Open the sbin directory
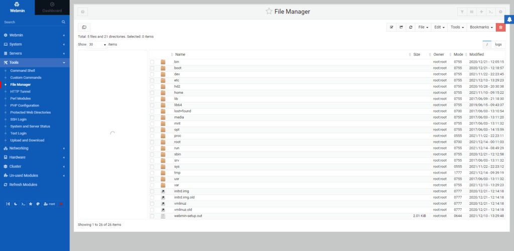 (177, 154)
